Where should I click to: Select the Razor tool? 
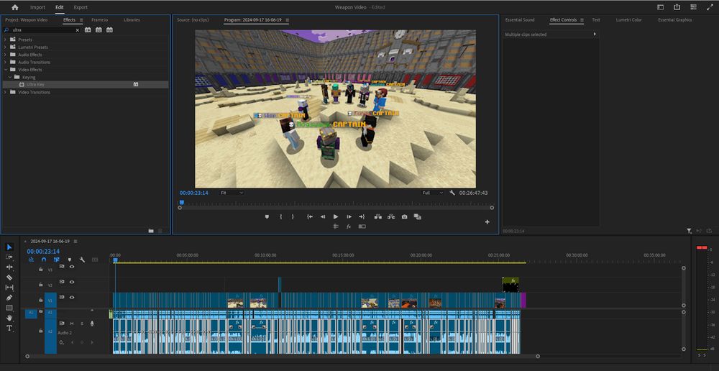[9, 278]
